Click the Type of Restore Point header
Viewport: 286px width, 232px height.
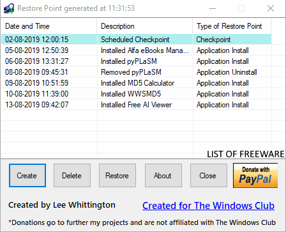(x=232, y=26)
